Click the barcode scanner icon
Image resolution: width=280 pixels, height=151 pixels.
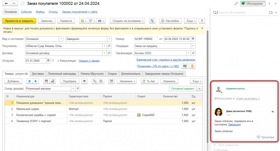point(46,81)
